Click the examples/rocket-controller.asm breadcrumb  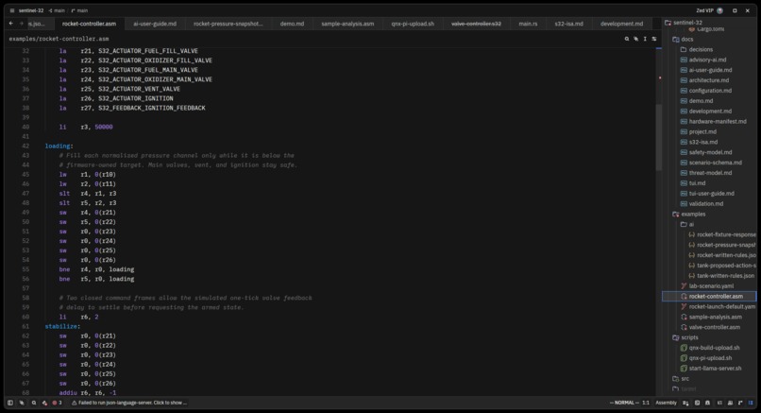(x=59, y=39)
